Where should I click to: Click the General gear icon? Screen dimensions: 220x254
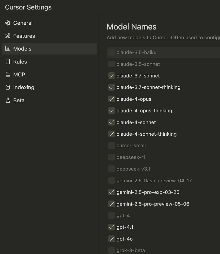[8, 23]
